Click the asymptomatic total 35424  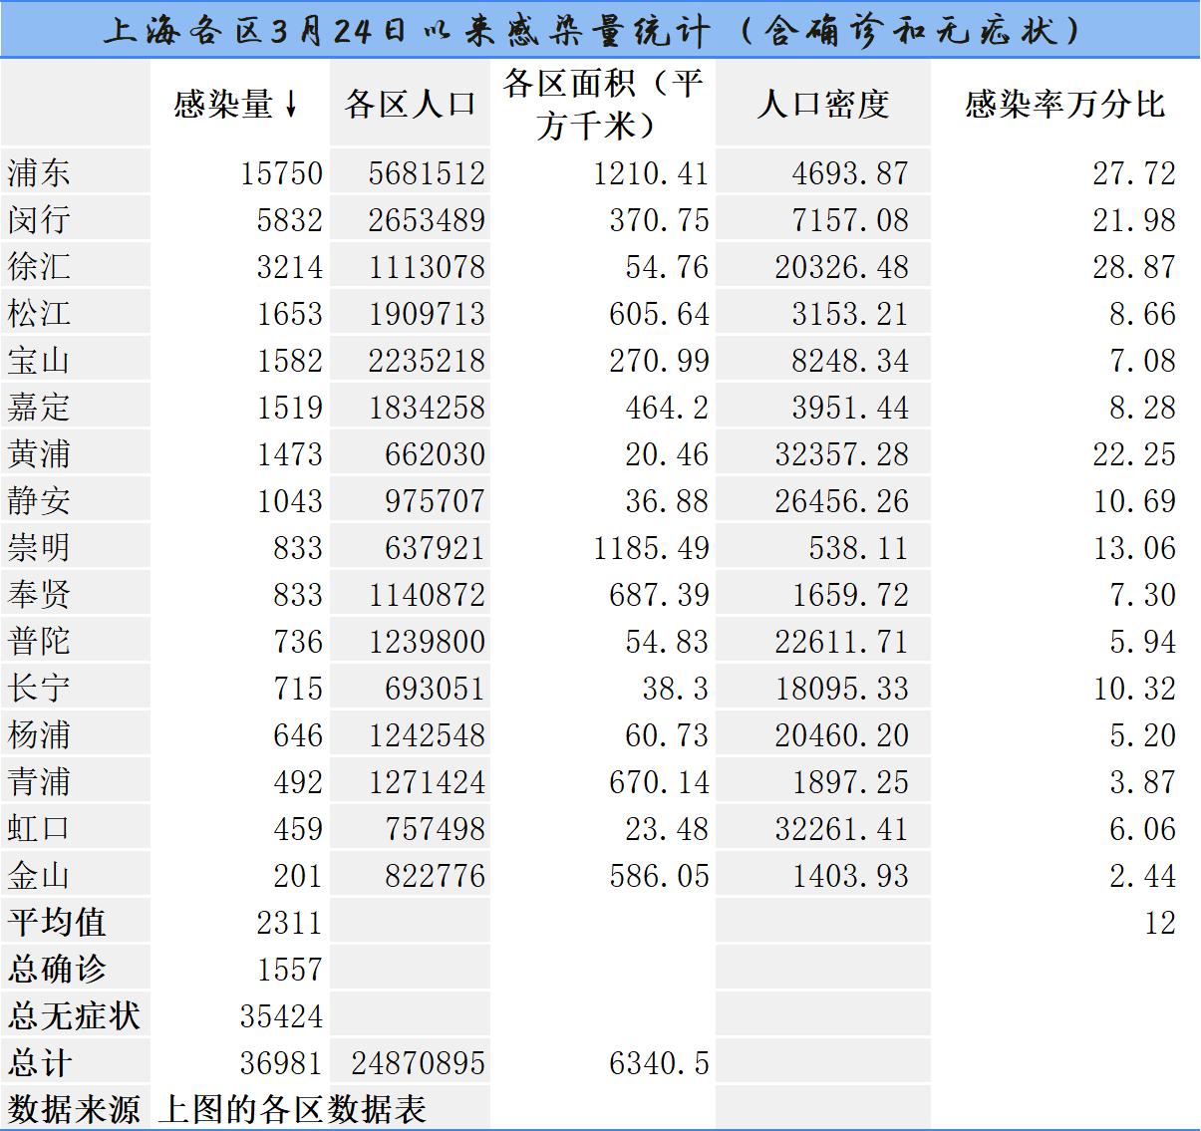(282, 1016)
